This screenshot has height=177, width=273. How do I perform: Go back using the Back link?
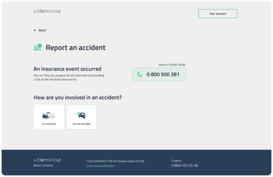pos(40,31)
